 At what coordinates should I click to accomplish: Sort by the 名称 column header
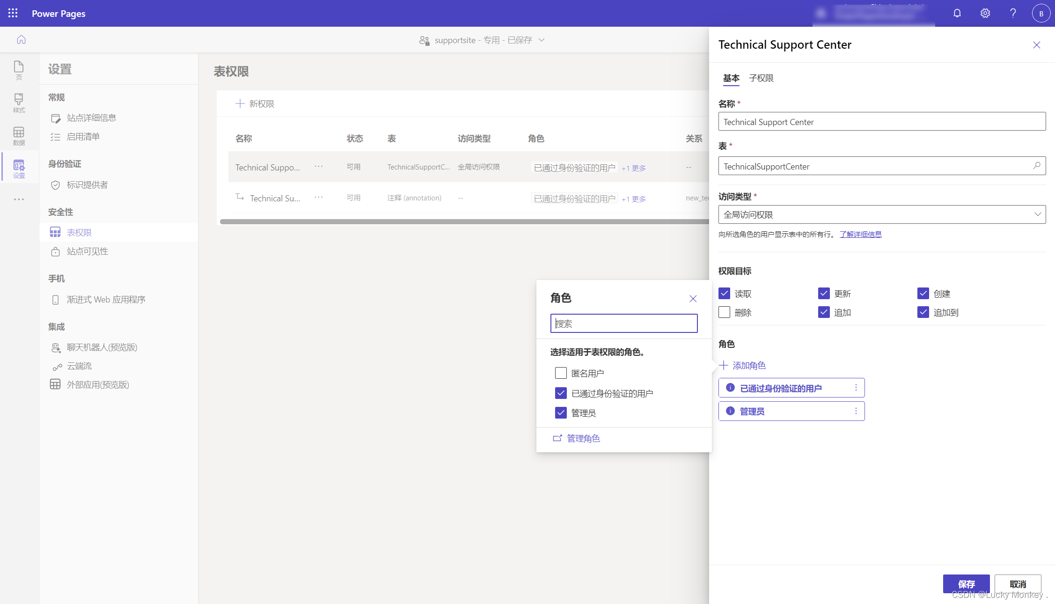243,139
